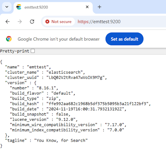Click the forward navigation arrow
This screenshot has width=166, height=152.
pos(20,22)
